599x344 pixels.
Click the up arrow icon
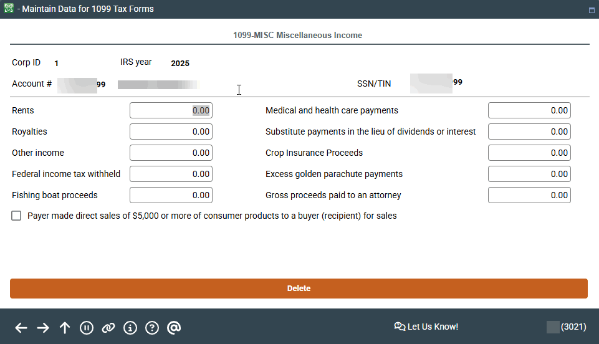click(65, 328)
